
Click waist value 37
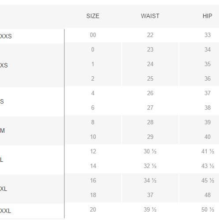(150, 195)
